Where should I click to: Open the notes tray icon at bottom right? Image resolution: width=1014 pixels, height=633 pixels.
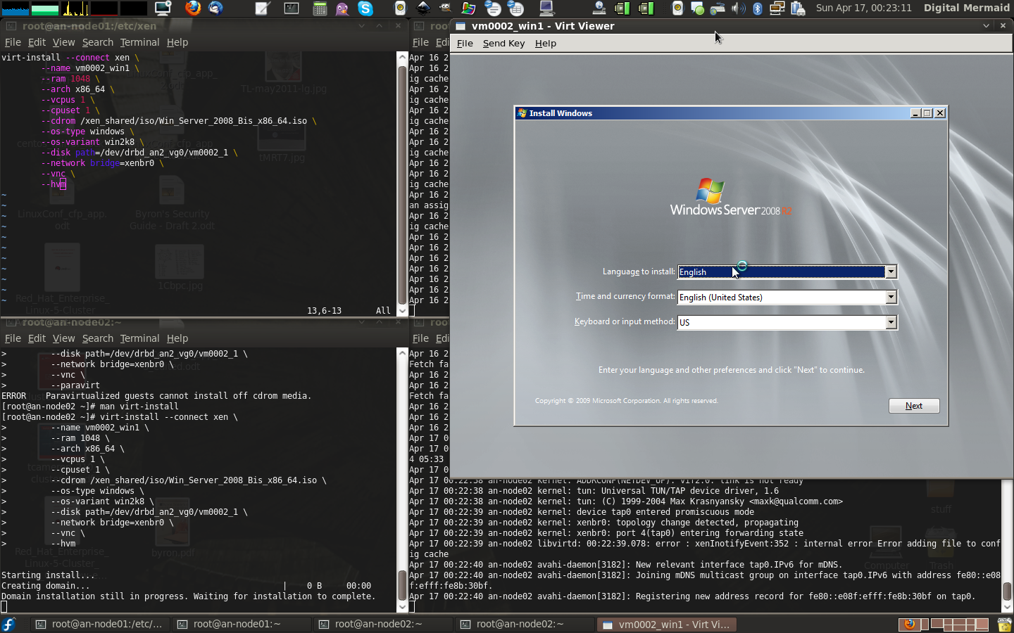1005,624
